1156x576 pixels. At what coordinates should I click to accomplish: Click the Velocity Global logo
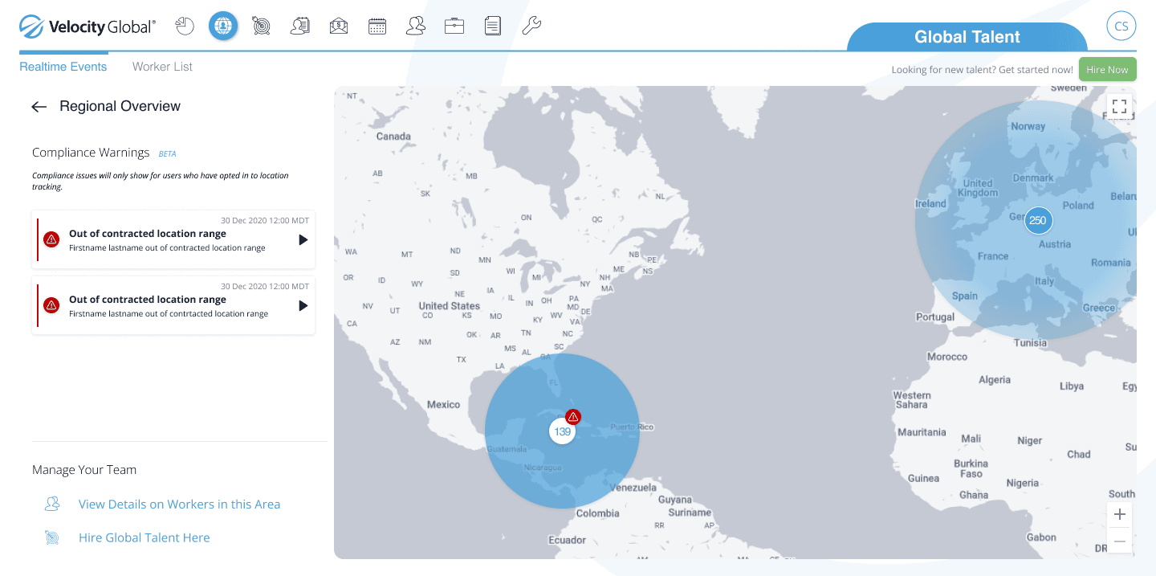tap(88, 27)
